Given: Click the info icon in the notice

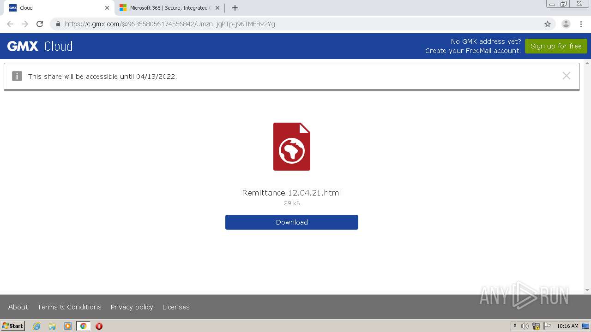Looking at the screenshot, I should [x=17, y=76].
